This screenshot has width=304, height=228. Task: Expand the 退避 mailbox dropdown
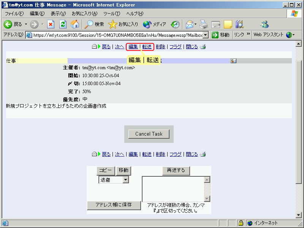126,180
